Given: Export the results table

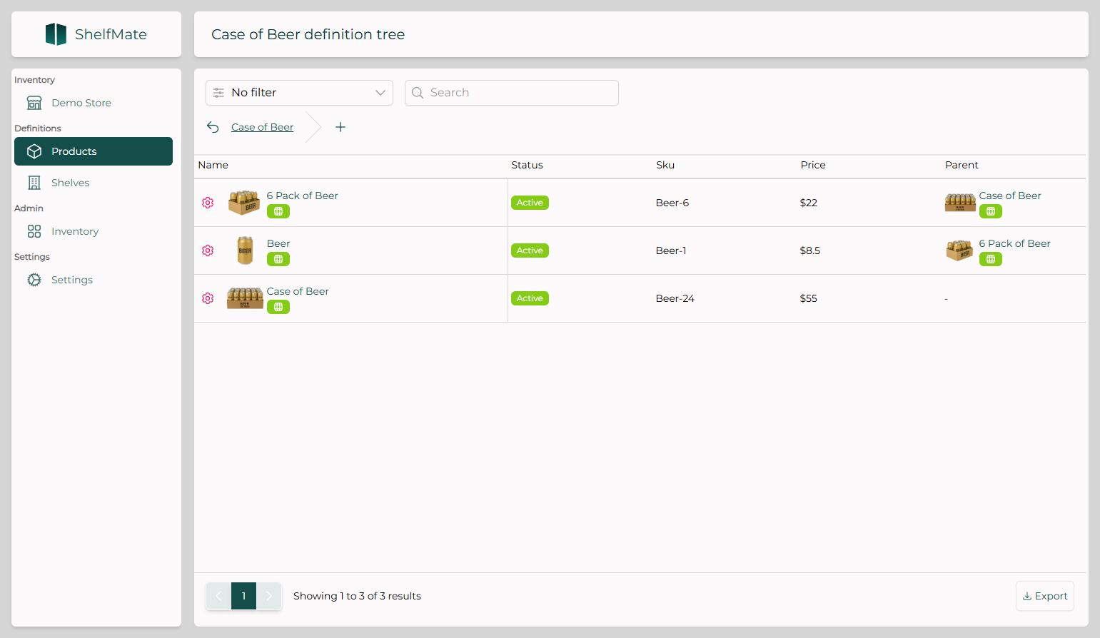Looking at the screenshot, I should 1044,596.
